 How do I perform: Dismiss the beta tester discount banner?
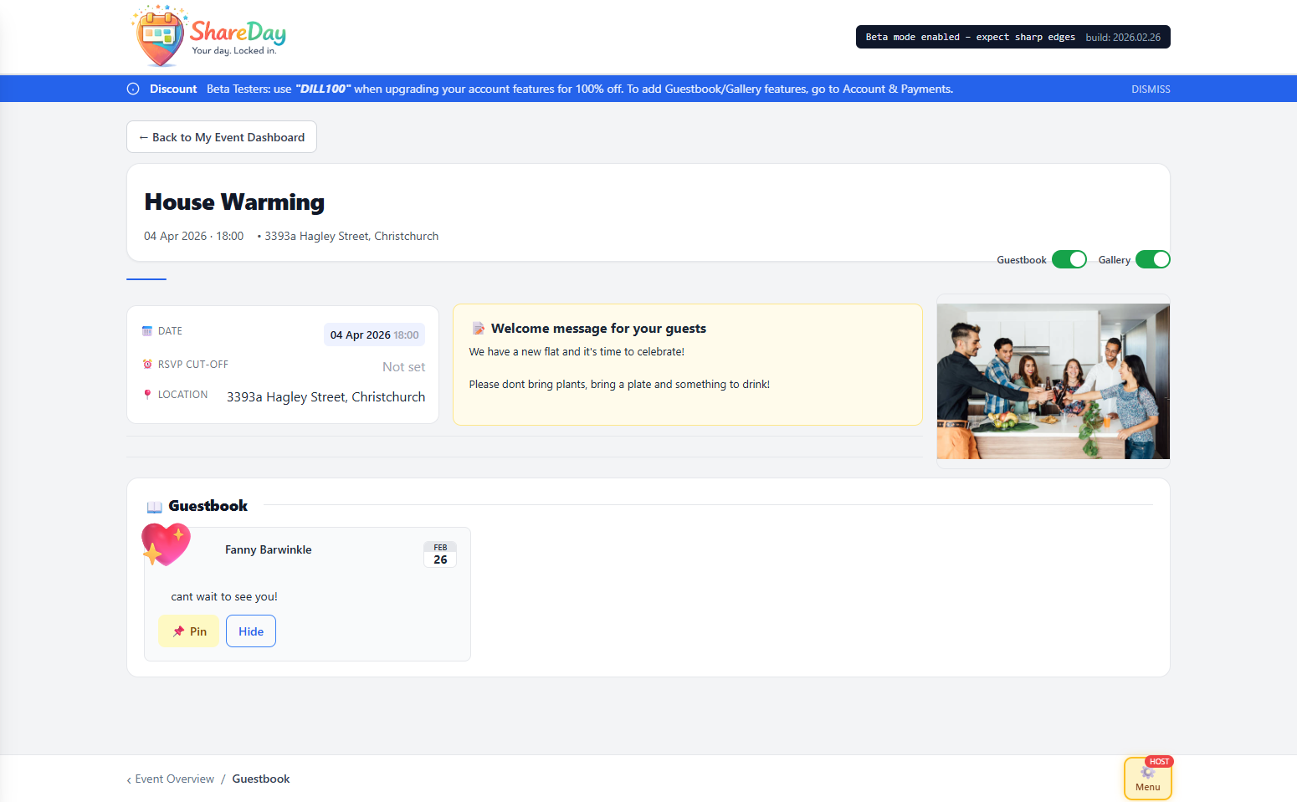coord(1150,89)
